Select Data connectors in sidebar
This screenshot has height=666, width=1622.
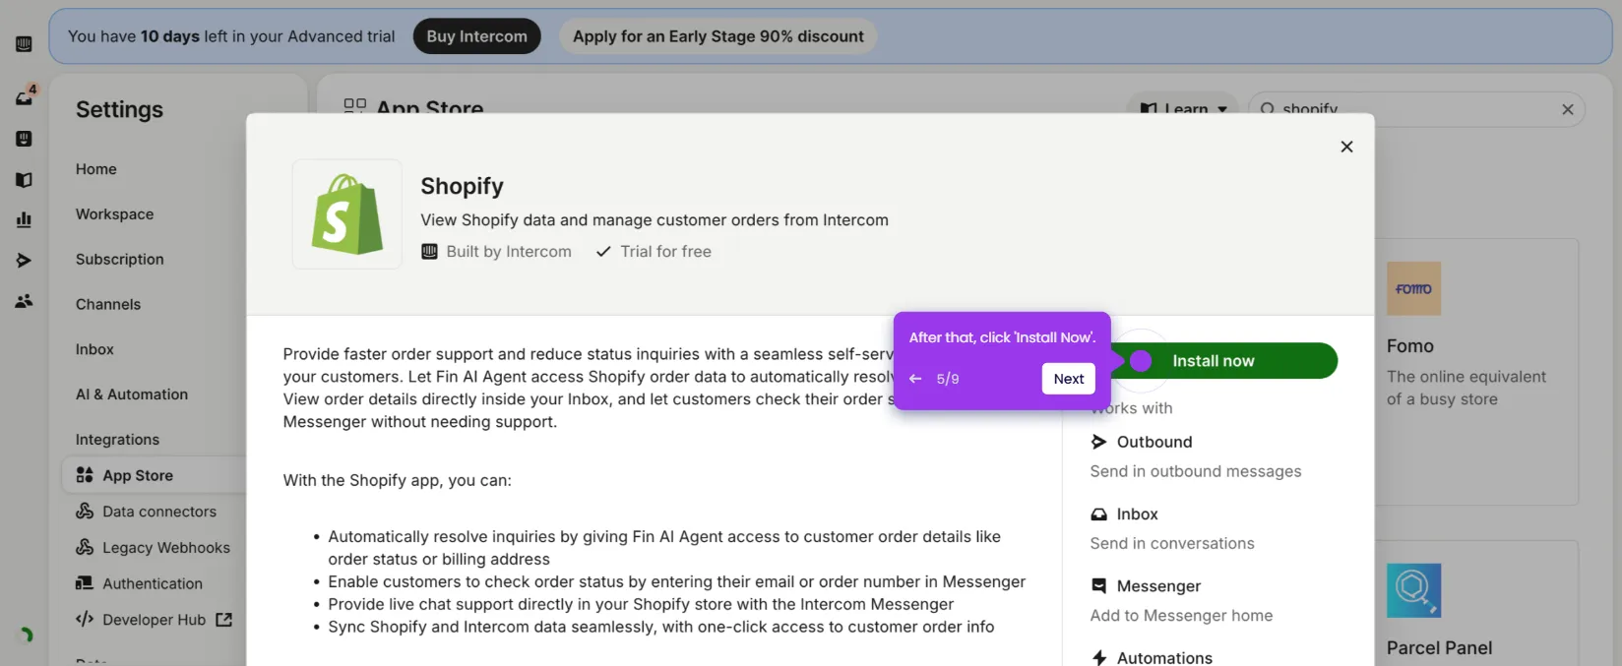[x=159, y=512]
